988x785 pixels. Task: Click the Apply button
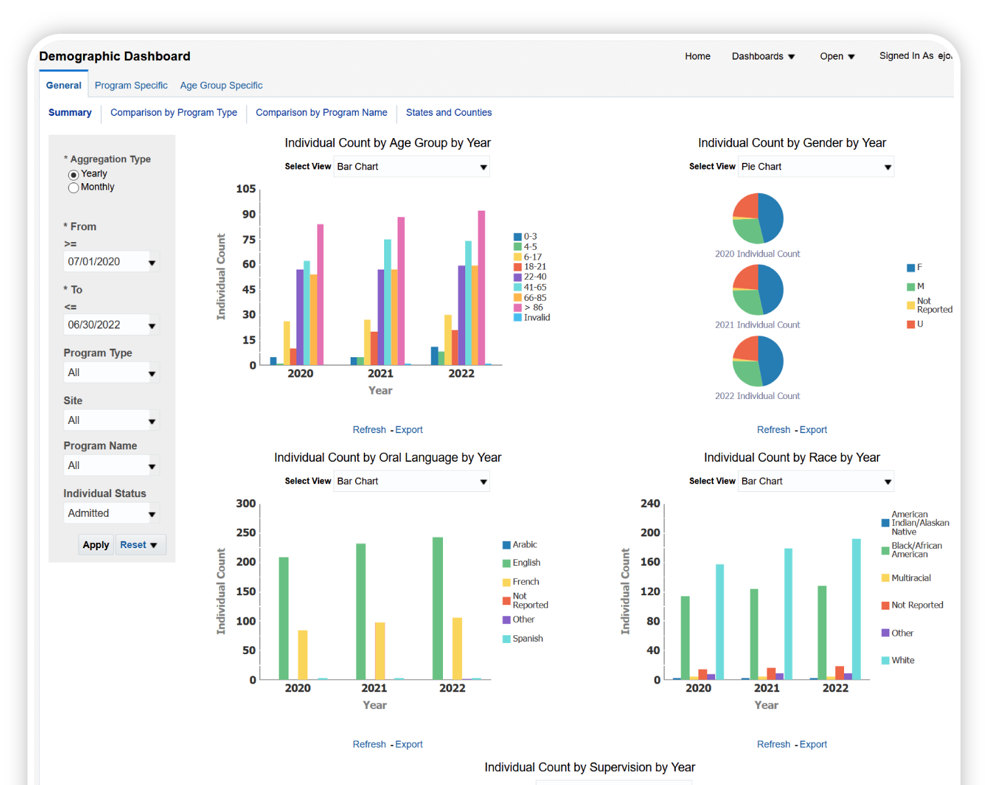(x=96, y=545)
